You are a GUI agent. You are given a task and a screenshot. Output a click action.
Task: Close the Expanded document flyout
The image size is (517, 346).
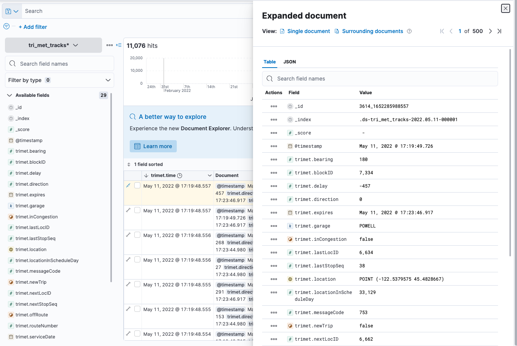point(506,8)
